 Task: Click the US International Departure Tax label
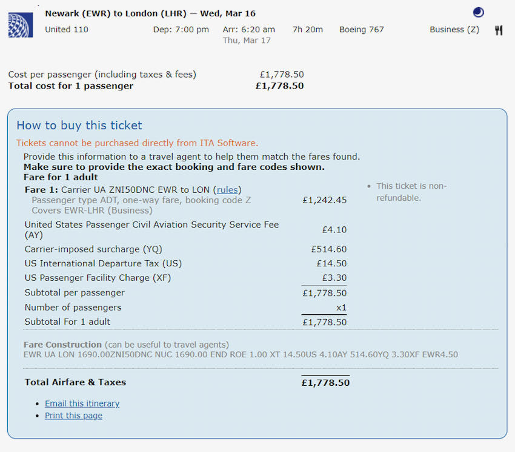103,263
